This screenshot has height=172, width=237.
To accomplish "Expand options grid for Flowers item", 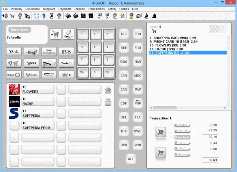I will point(108,90).
